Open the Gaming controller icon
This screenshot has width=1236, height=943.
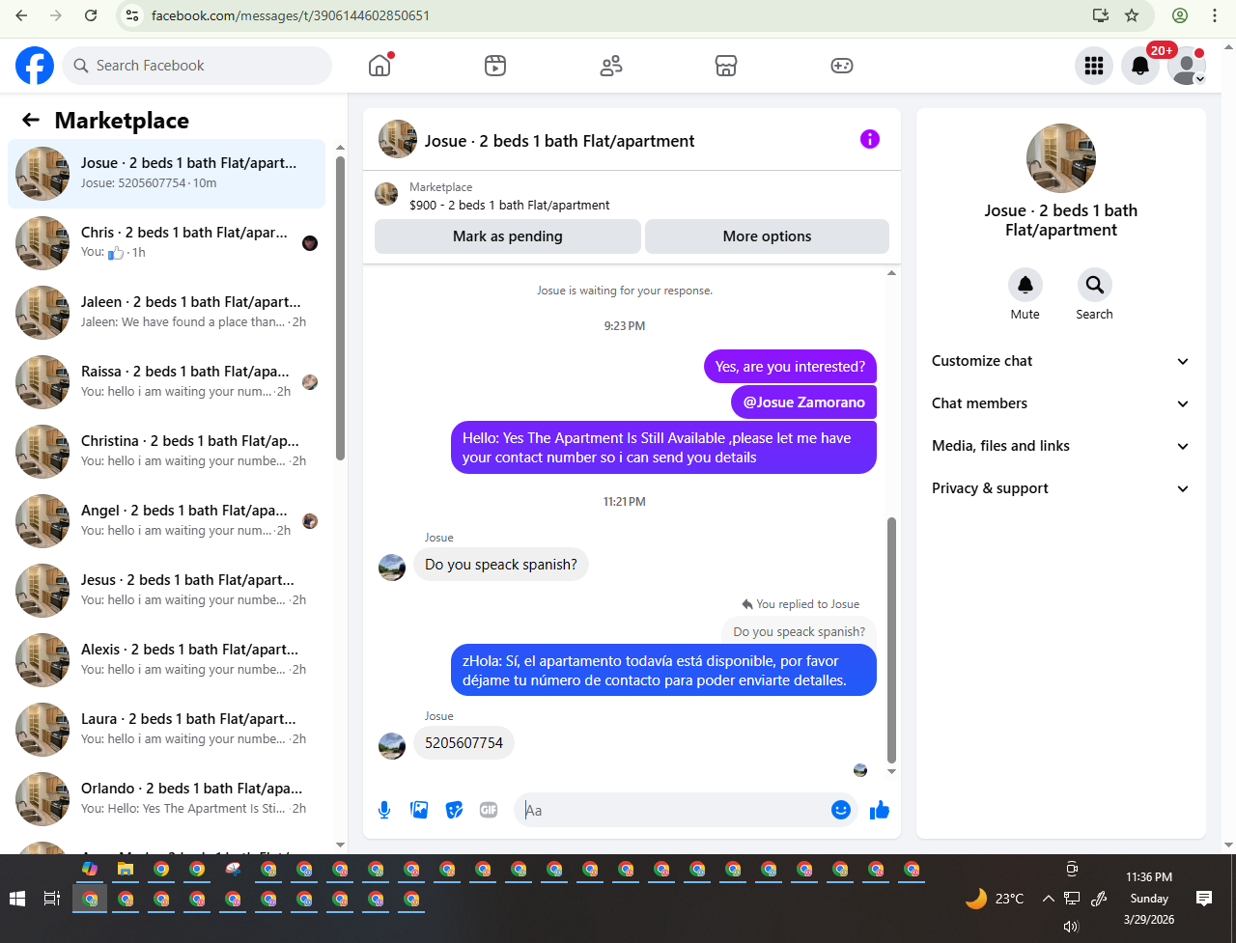(842, 66)
